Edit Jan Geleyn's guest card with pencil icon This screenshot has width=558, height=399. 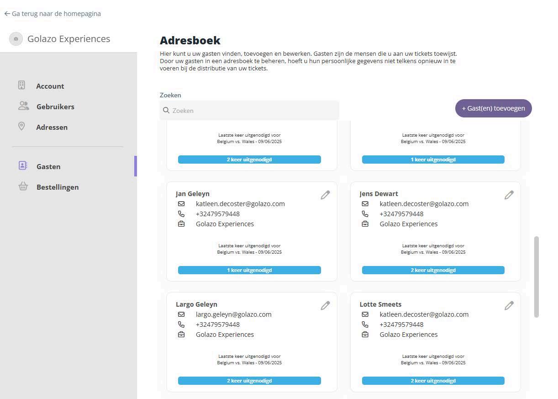325,195
